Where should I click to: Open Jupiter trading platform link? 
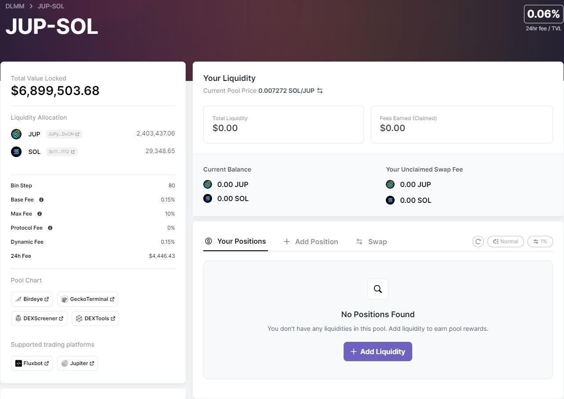tap(77, 363)
